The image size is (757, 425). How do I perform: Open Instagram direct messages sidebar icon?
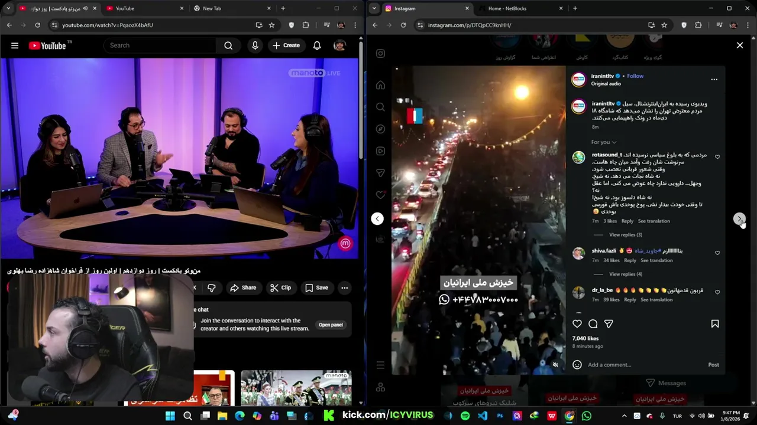coord(380,173)
